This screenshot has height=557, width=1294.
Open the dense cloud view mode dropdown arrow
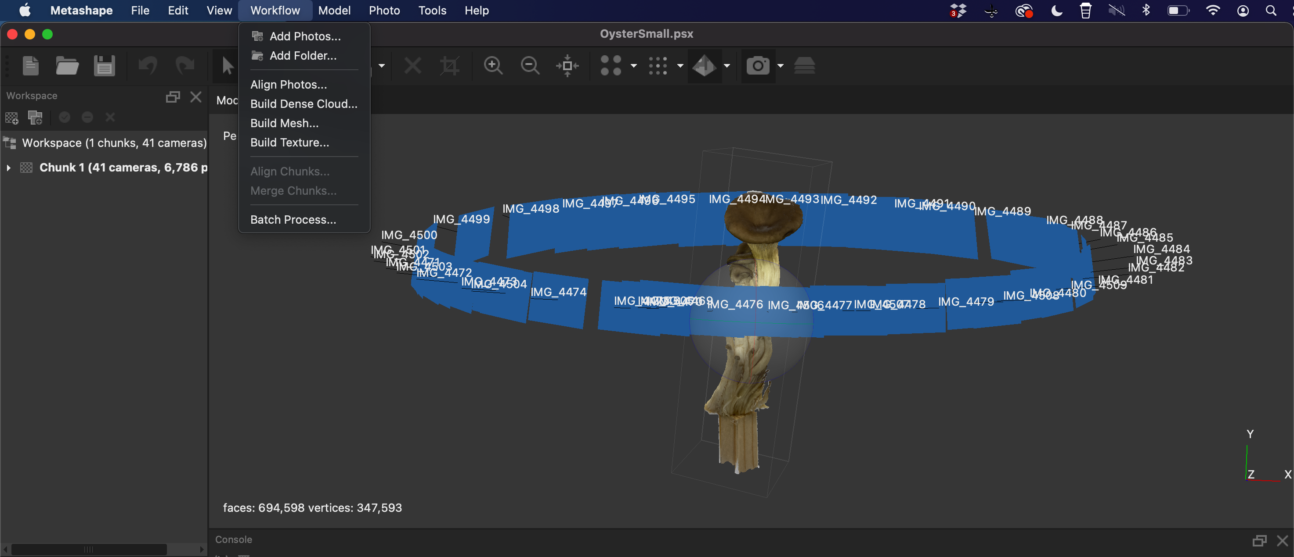680,66
